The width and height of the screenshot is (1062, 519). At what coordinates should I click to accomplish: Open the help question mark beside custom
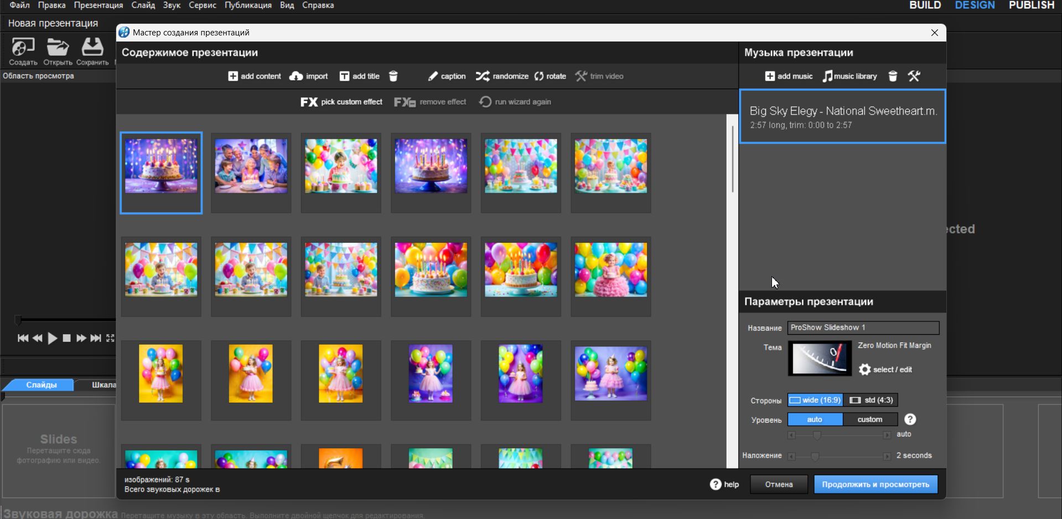pos(910,419)
